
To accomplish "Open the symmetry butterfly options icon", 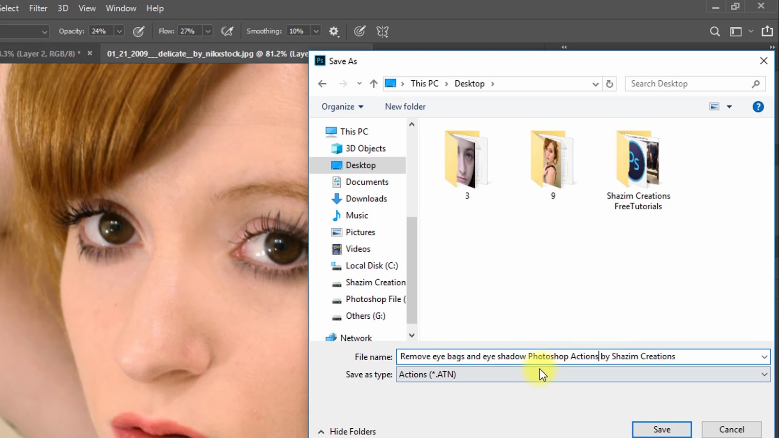I will point(383,32).
